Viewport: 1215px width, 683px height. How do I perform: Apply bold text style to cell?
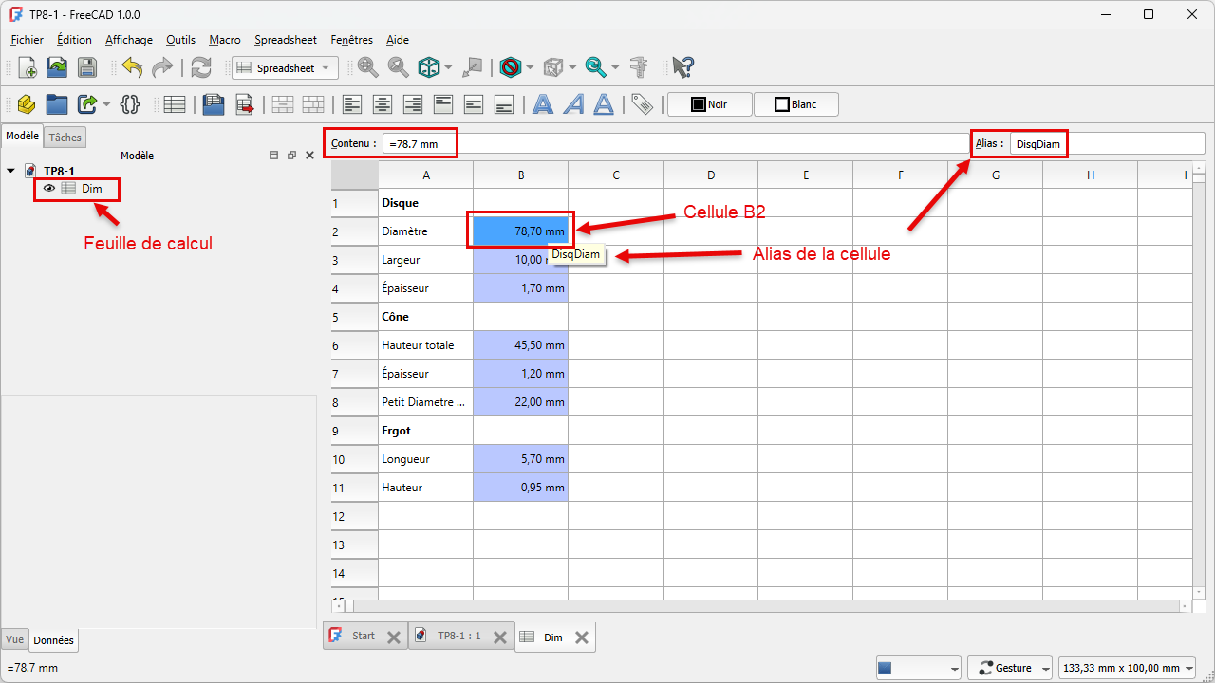click(x=543, y=104)
